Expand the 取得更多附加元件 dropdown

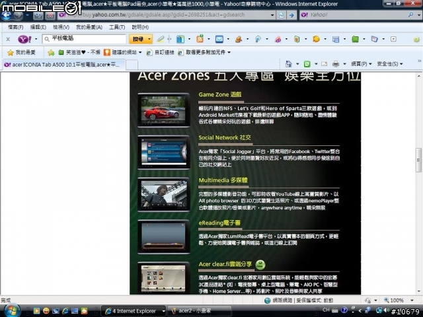(x=229, y=53)
